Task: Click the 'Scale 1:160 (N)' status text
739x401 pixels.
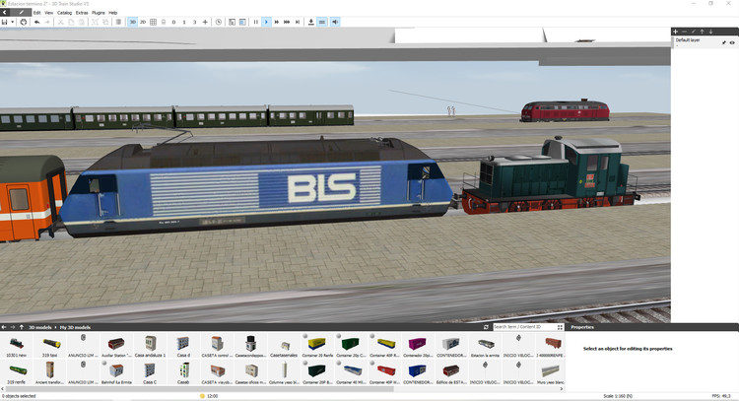Action: 618,396
